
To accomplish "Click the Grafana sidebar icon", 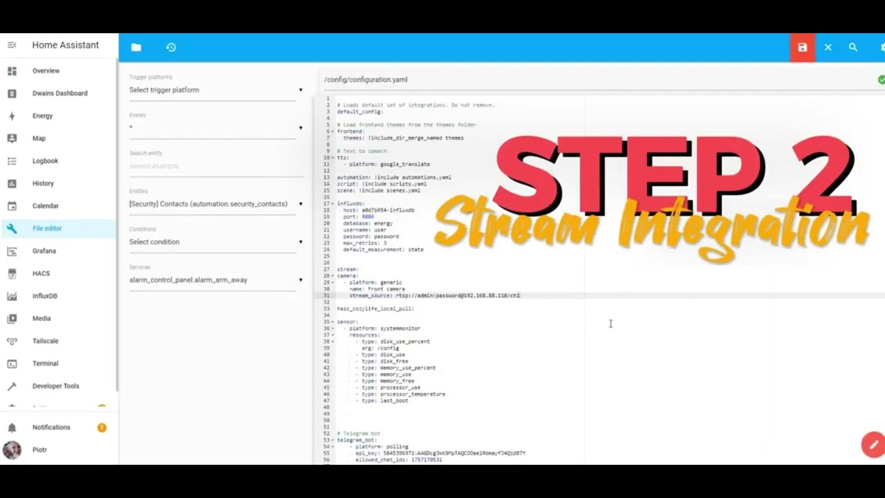I will (x=12, y=251).
